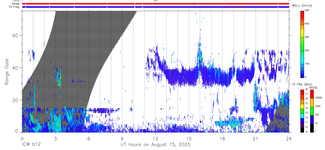Click the 500 tick on WID color bar

click(307, 10)
